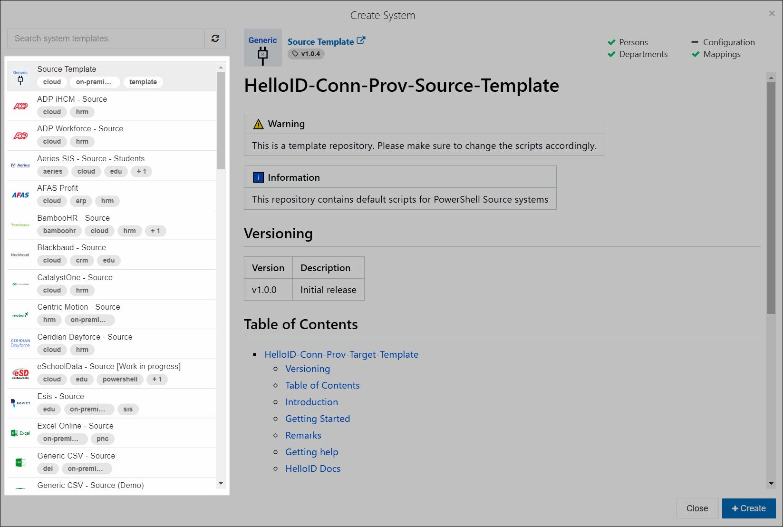Close the Create System dialog with X
Image resolution: width=783 pixels, height=527 pixels.
coord(772,14)
